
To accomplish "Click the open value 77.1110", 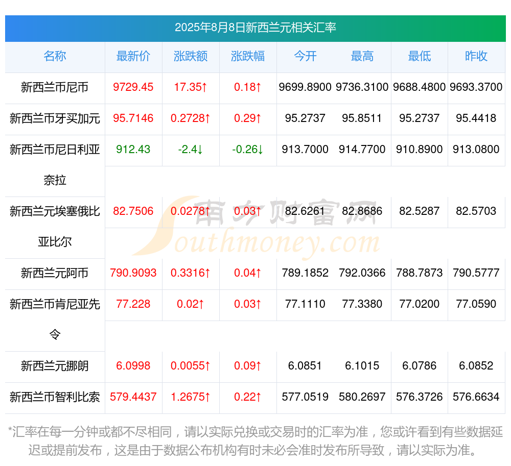I will [305, 304].
